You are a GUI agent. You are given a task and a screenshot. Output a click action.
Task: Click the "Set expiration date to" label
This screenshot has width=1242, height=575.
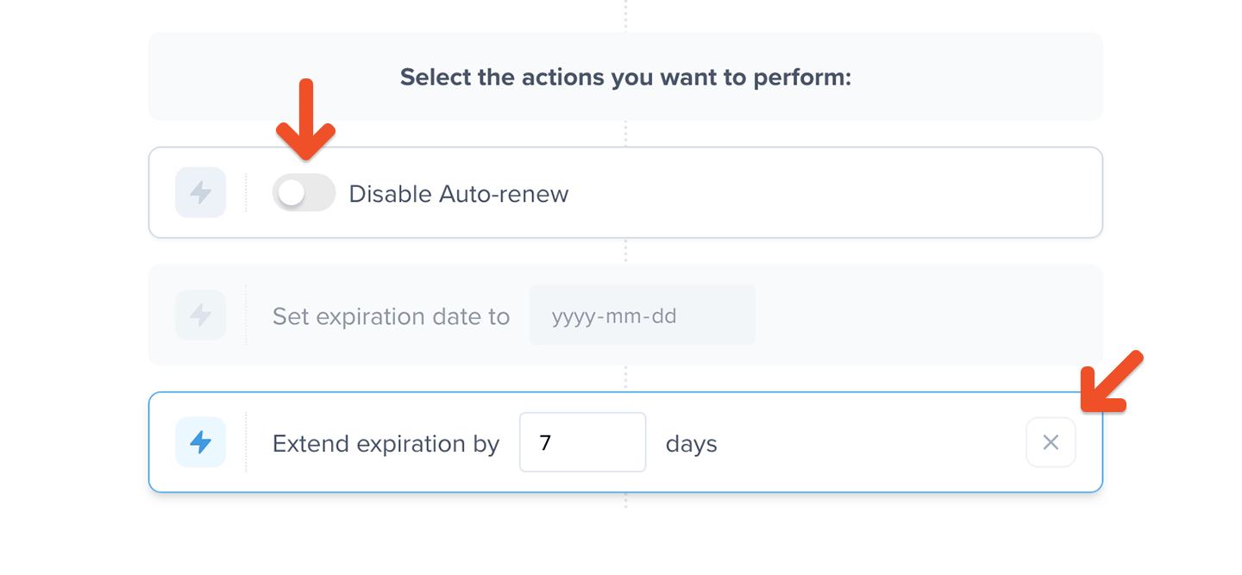[391, 316]
